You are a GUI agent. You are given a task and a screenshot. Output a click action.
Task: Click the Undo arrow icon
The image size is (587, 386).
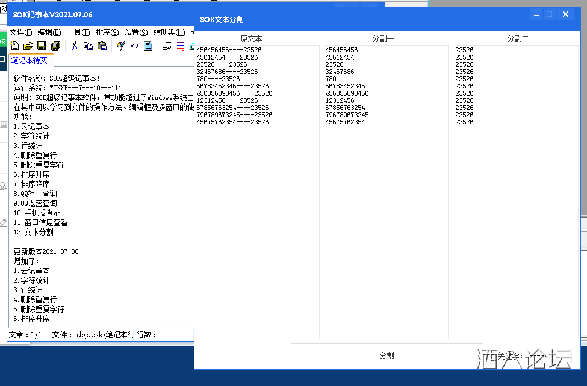coord(134,46)
